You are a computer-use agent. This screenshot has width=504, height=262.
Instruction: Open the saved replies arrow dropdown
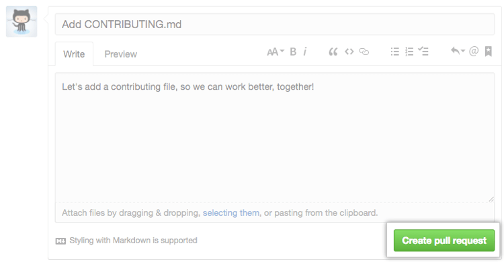point(458,51)
